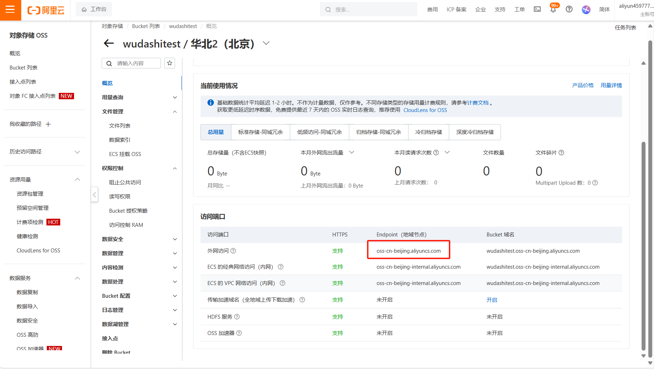Viewport: 654px width, 369px height.
Task: Switch to the 标准存储-同城冗余 tab
Action: (x=260, y=132)
